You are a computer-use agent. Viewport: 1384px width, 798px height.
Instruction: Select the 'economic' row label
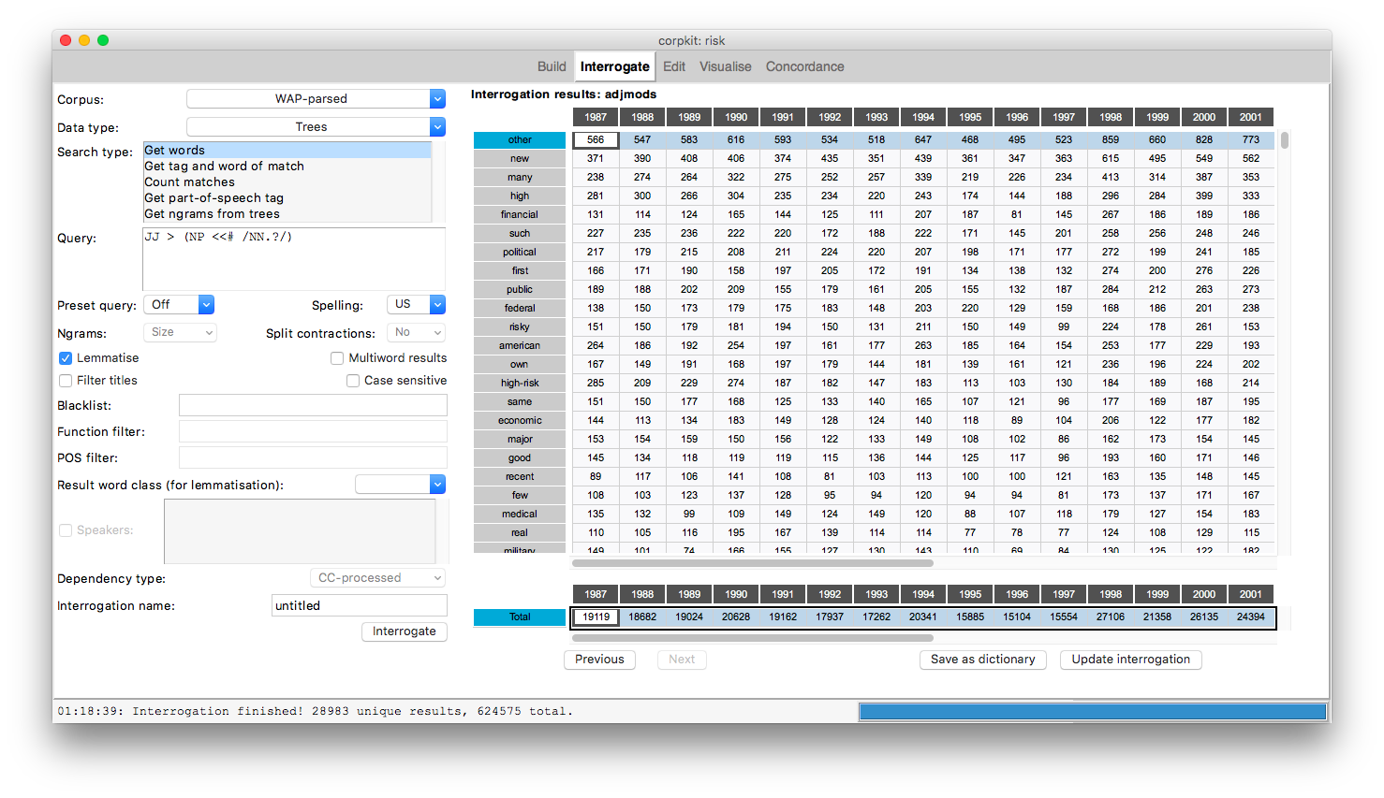point(520,421)
